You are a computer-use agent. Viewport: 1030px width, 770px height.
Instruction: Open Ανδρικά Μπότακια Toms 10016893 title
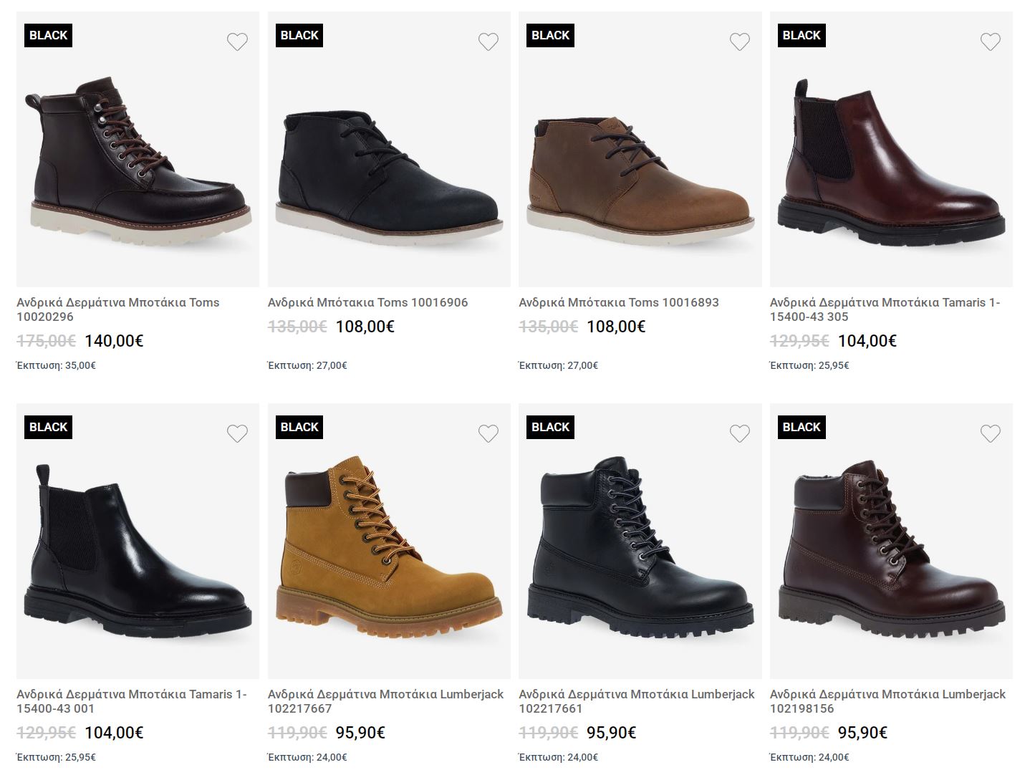pyautogui.click(x=618, y=302)
